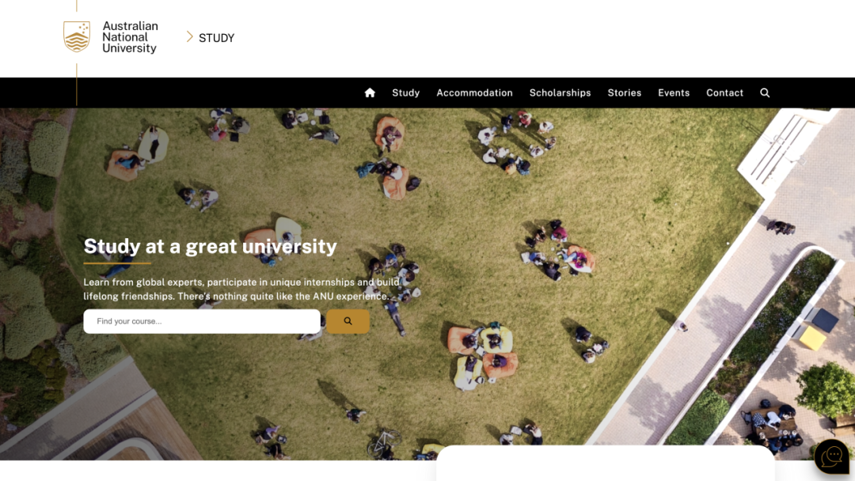The height and width of the screenshot is (481, 855).
Task: Select Contact in the navigation bar
Action: coord(724,93)
